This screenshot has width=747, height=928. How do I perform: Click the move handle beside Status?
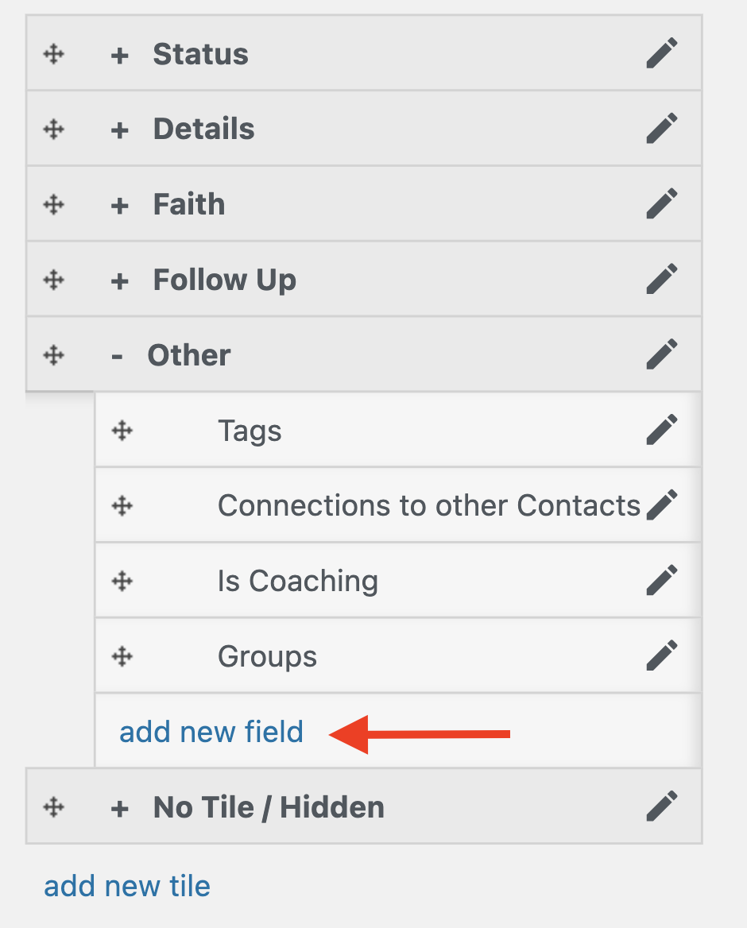pos(54,53)
